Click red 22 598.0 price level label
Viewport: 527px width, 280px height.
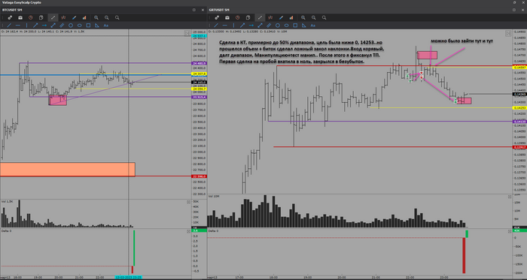[x=199, y=176]
